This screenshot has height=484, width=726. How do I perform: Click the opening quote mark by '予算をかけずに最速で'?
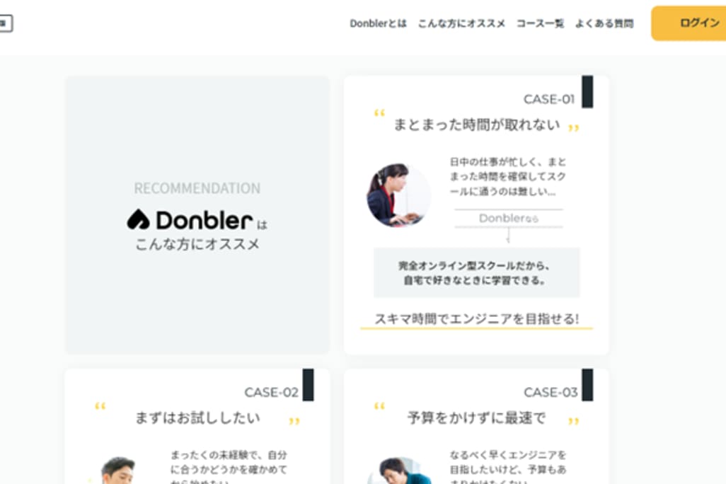379,407
